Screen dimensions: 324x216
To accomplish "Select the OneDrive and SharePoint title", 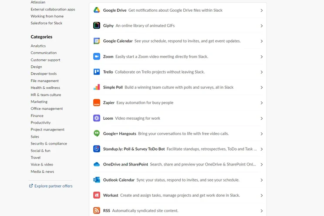I will click(125, 164).
